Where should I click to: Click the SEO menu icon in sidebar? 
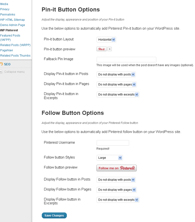click(x=1, y=64)
